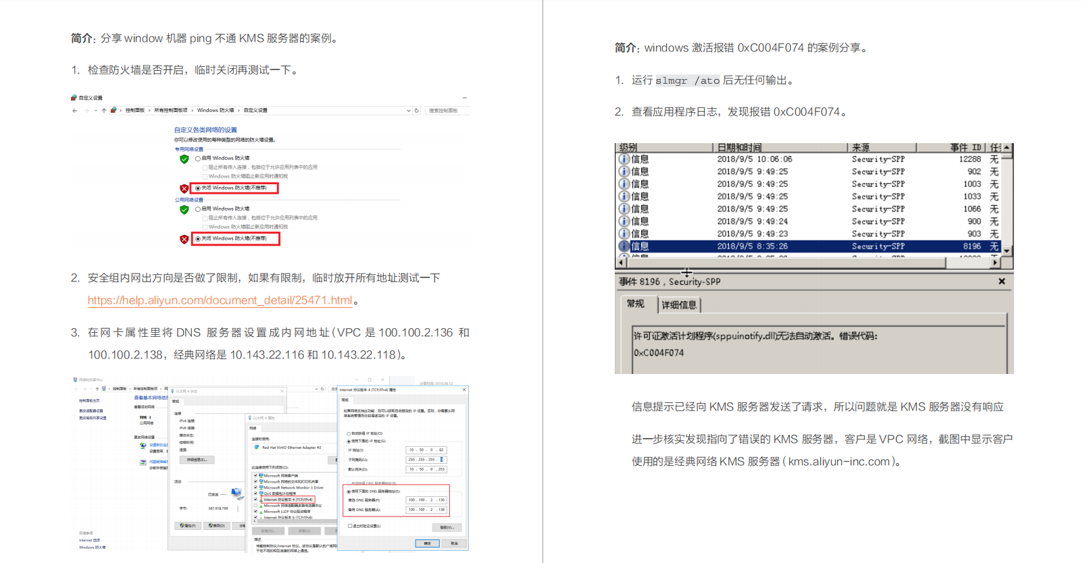Click 自定义设置 window title icon
The width and height of the screenshot is (1085, 563).
(x=74, y=98)
